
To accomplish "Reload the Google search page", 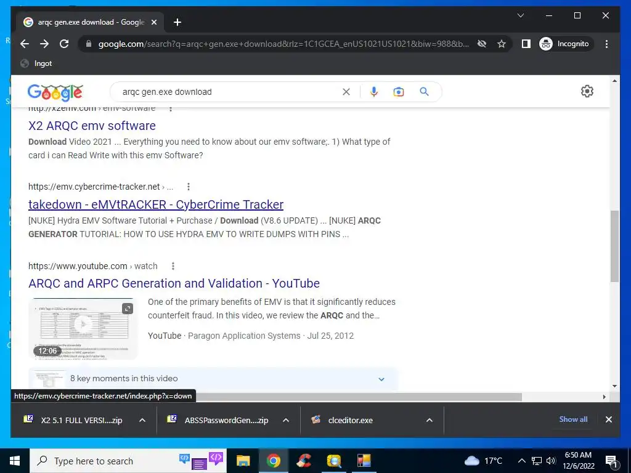I will click(64, 44).
